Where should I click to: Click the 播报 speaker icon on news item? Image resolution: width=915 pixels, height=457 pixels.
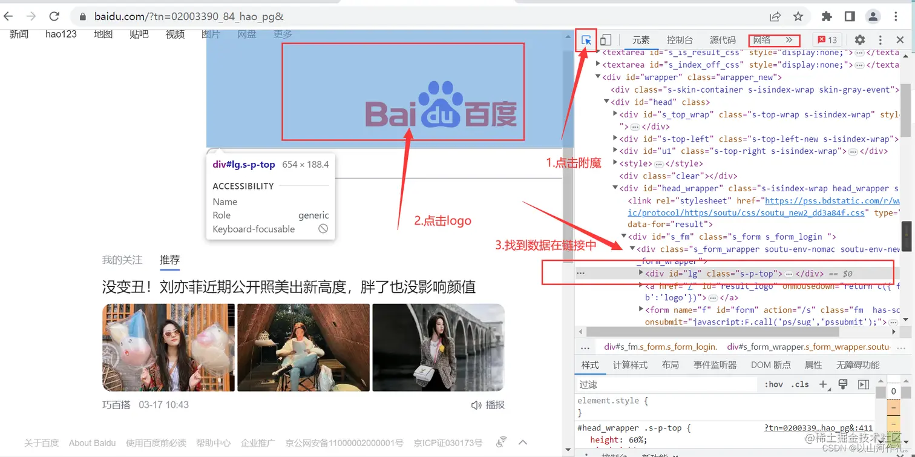(476, 404)
